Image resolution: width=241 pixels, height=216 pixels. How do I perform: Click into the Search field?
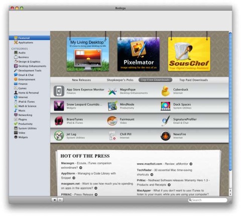[x=208, y=200]
